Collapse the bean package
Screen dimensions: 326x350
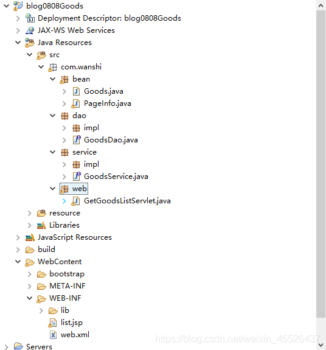(53, 79)
